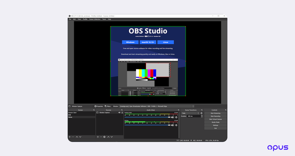Click the Audio Mixer vertical scrollbar

pyautogui.click(x=179, y=125)
